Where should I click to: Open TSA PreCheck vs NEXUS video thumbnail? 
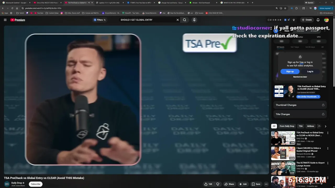coord(283,138)
